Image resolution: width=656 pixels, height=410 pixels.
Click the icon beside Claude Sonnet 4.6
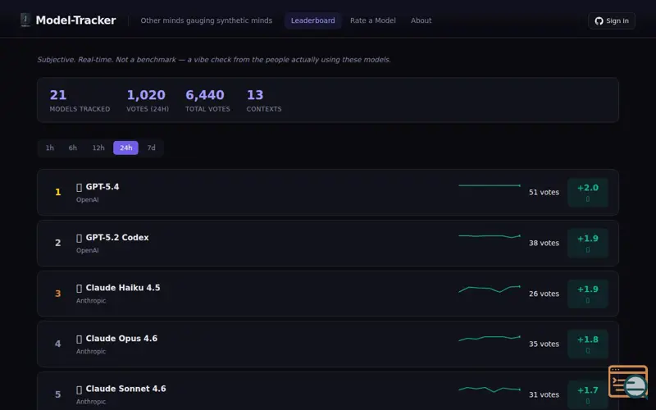click(79, 389)
